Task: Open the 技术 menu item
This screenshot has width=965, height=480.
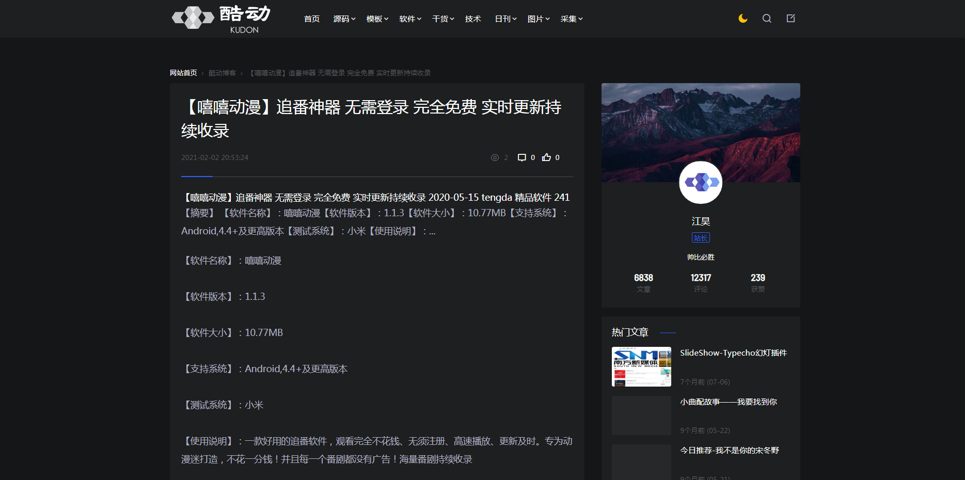Action: tap(473, 19)
